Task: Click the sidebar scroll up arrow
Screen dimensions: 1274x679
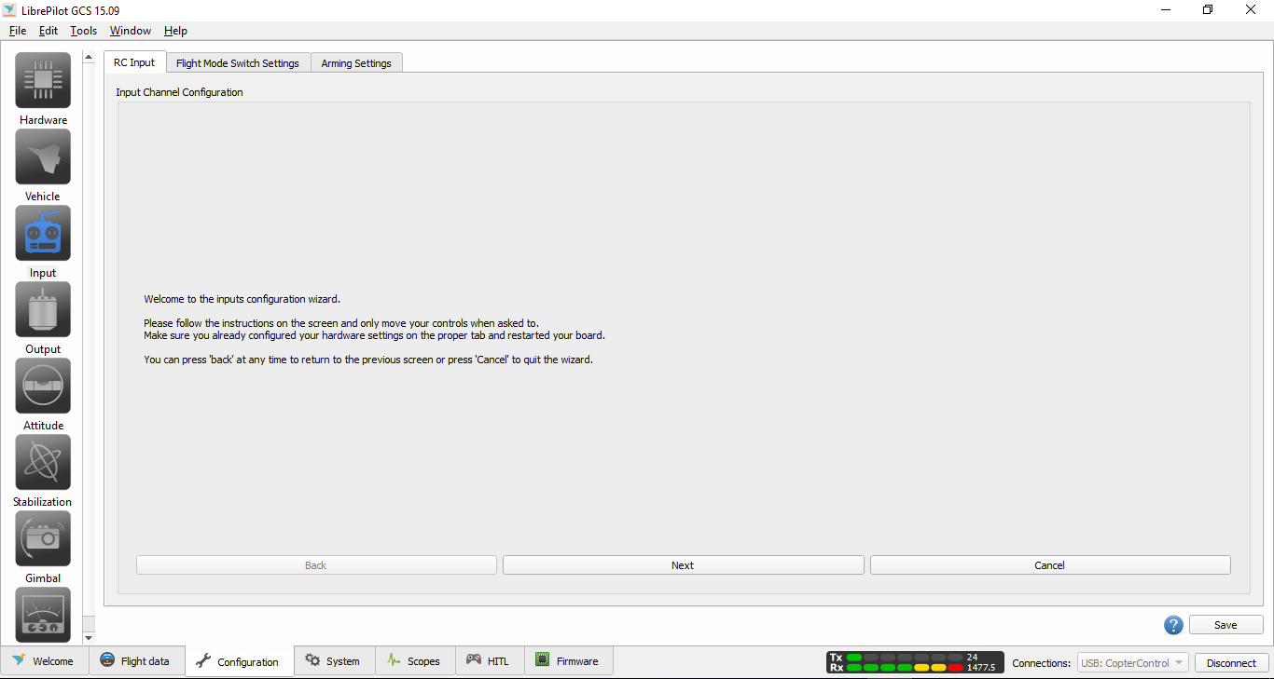Action: [x=89, y=58]
